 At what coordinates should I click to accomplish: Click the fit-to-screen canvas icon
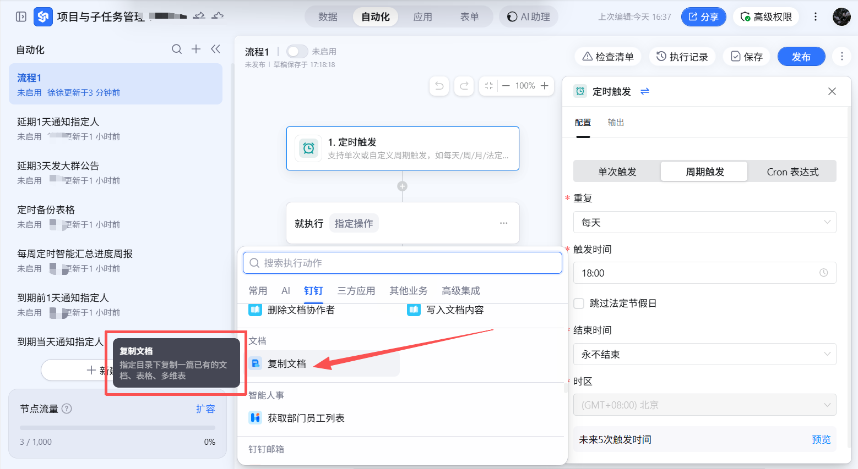[488, 86]
